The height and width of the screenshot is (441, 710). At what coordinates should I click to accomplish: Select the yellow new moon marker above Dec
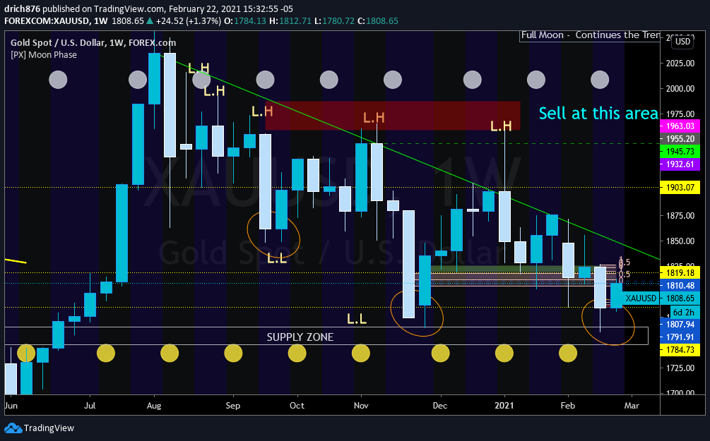(441, 354)
